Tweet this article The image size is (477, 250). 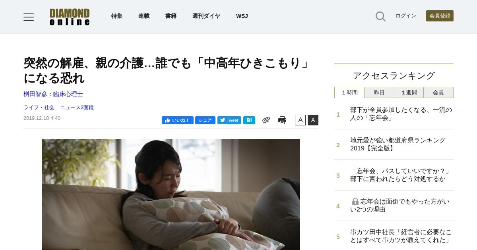229,120
